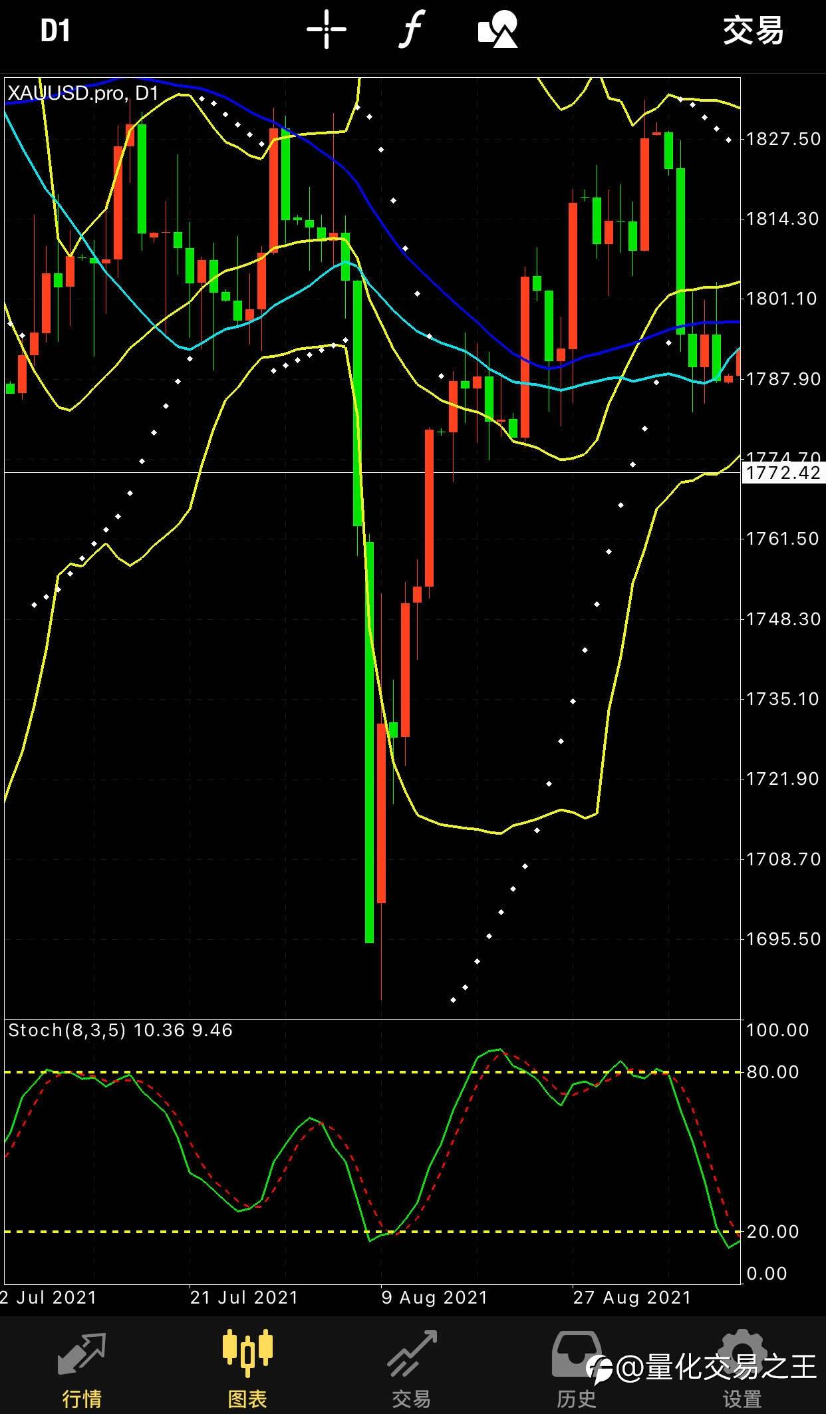826x1414 pixels.
Task: Open the chart objects shapes tool
Action: click(498, 30)
